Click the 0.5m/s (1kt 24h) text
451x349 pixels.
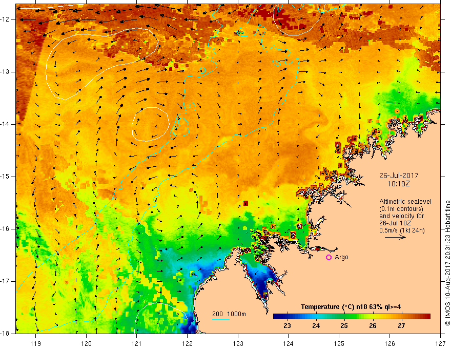[402, 230]
